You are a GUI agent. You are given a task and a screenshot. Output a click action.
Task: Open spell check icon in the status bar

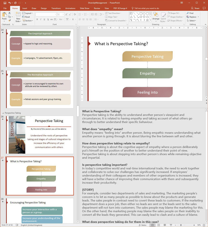point(17,225)
